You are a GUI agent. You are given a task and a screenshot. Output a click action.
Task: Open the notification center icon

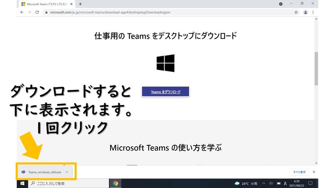(310, 183)
